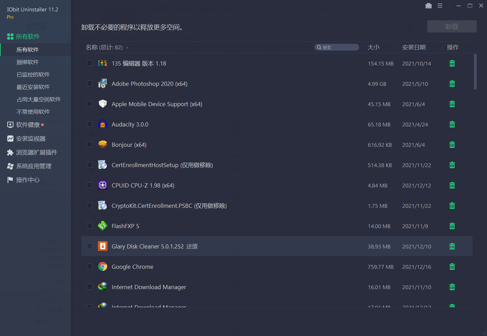487x336 pixels.
Task: Click the CertEnrollmentHostSetup installer icon
Action: click(102, 165)
